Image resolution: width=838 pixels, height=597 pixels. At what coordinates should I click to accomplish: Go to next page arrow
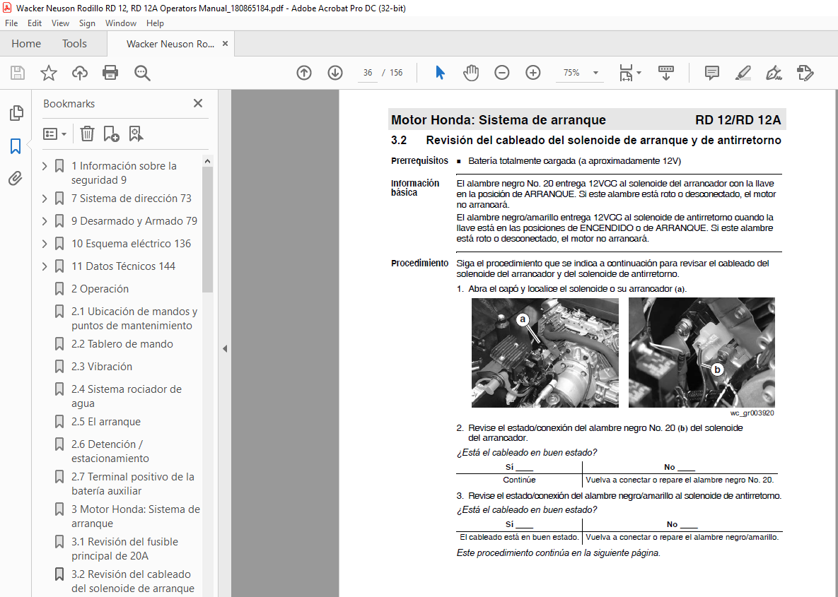point(335,73)
